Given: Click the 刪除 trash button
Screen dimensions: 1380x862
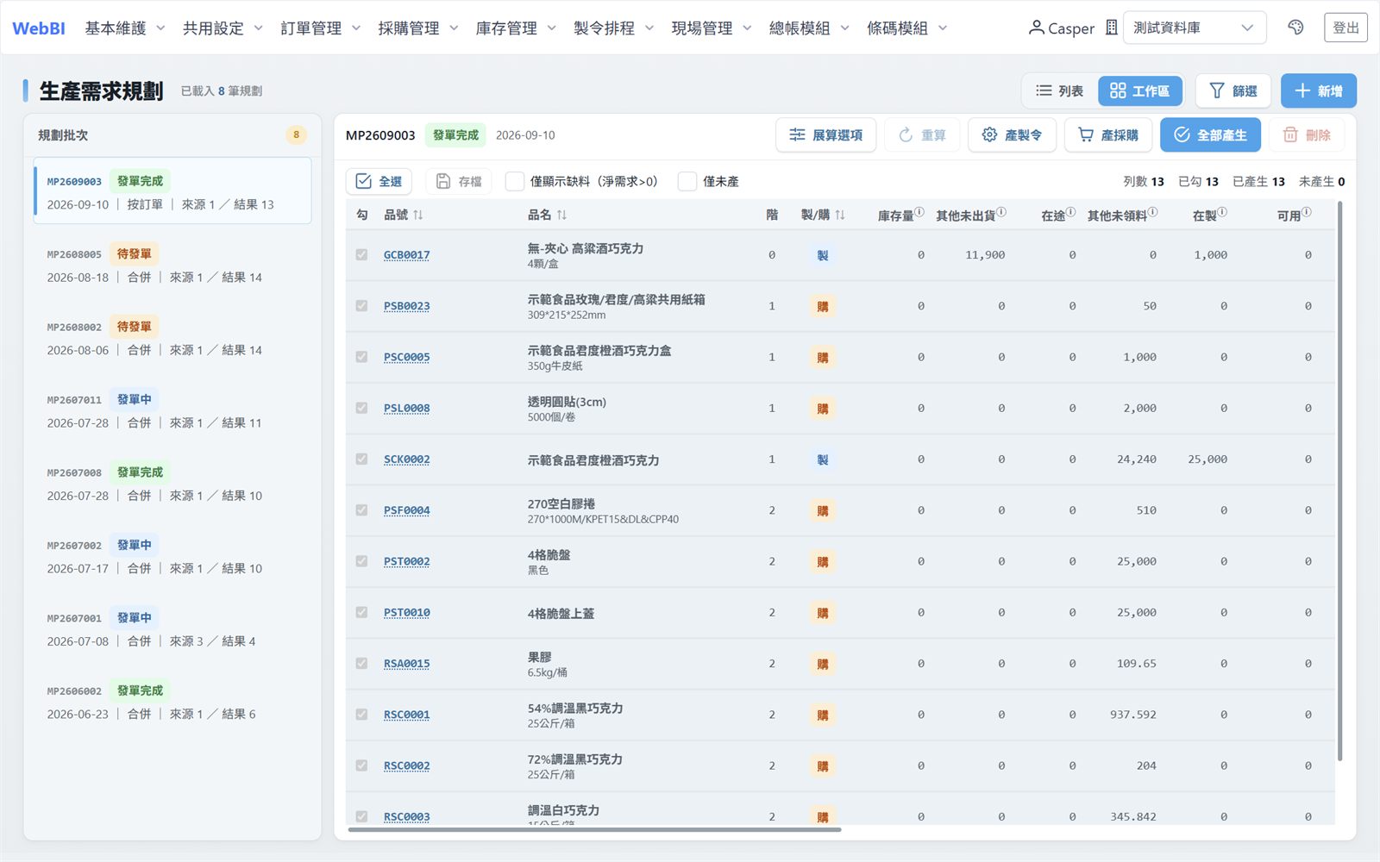Looking at the screenshot, I should (x=1307, y=135).
